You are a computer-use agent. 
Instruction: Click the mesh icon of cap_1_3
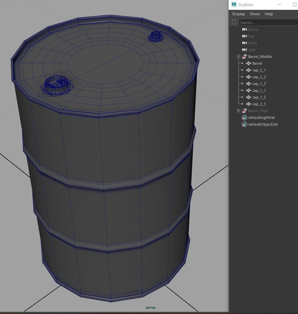pyautogui.click(x=248, y=84)
